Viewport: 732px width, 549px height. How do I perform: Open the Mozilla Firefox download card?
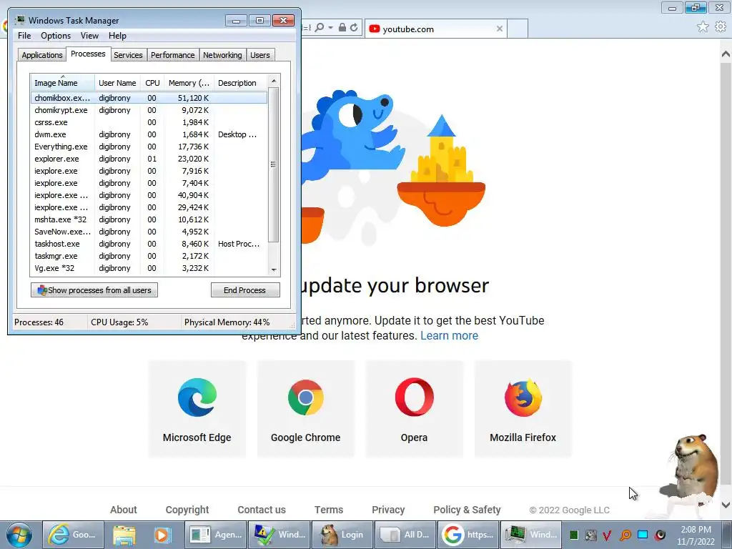click(x=523, y=409)
